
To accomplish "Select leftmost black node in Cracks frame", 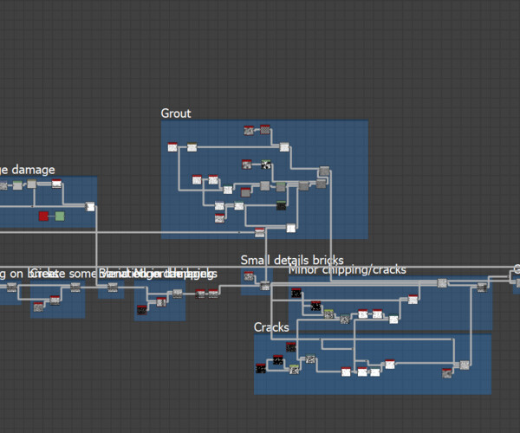I will click(x=261, y=368).
